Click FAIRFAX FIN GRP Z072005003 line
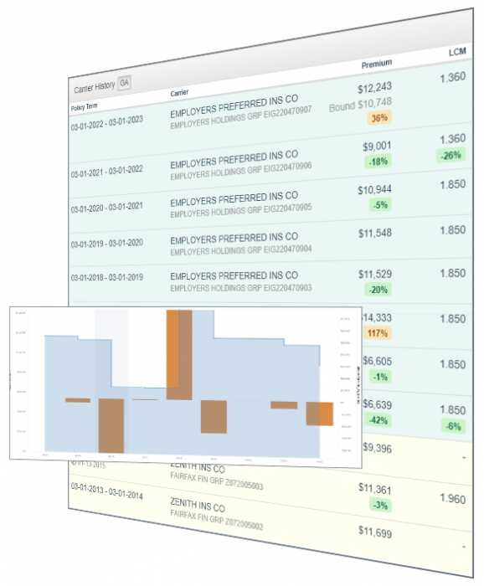The width and height of the screenshot is (484, 586). point(217,481)
